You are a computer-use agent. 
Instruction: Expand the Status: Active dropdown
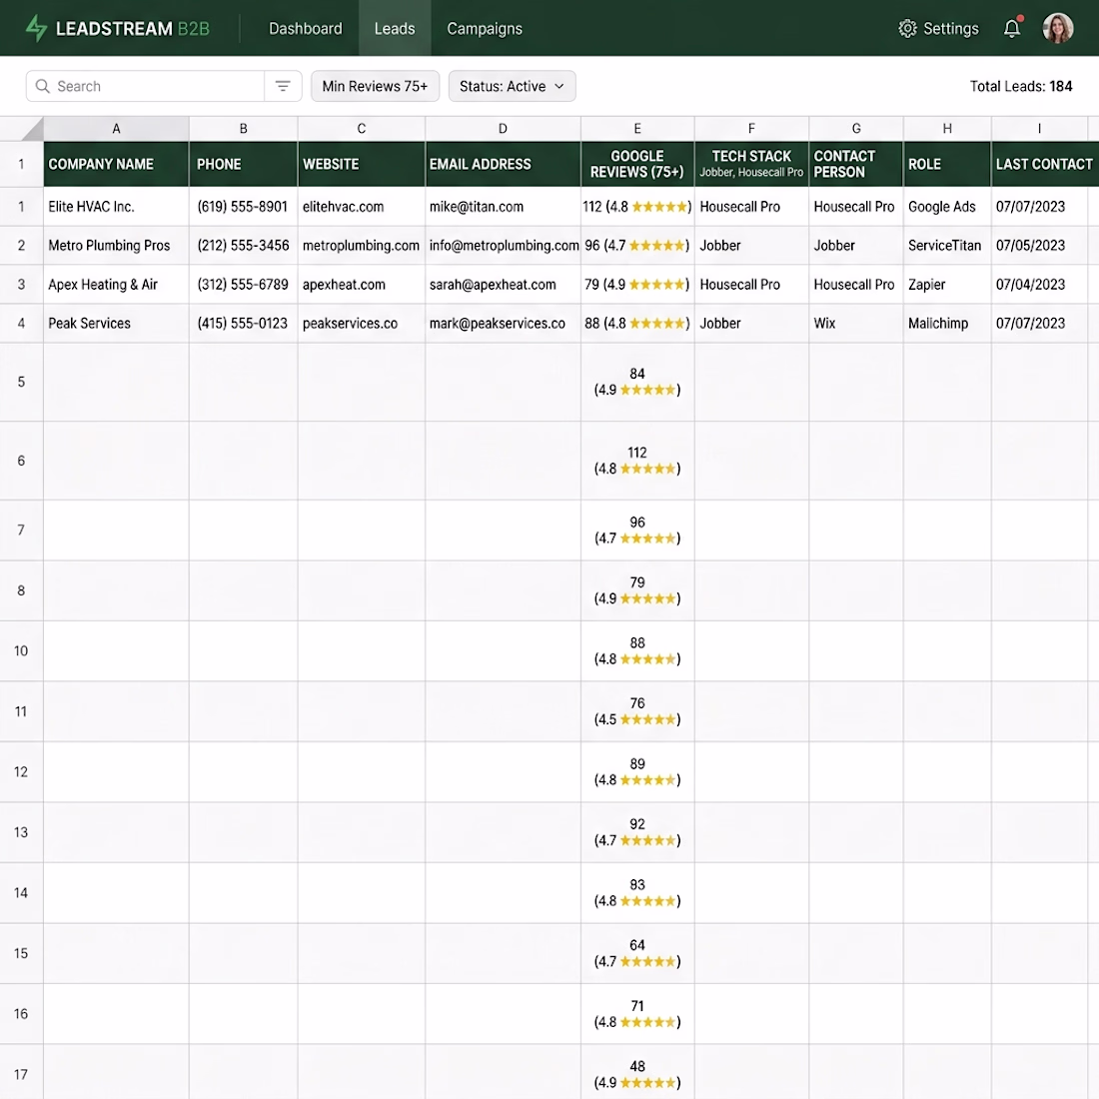(512, 86)
